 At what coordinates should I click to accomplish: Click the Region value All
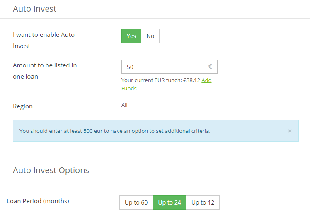coord(124,105)
